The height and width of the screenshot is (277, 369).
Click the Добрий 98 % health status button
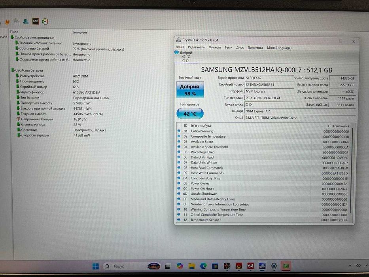coord(190,90)
